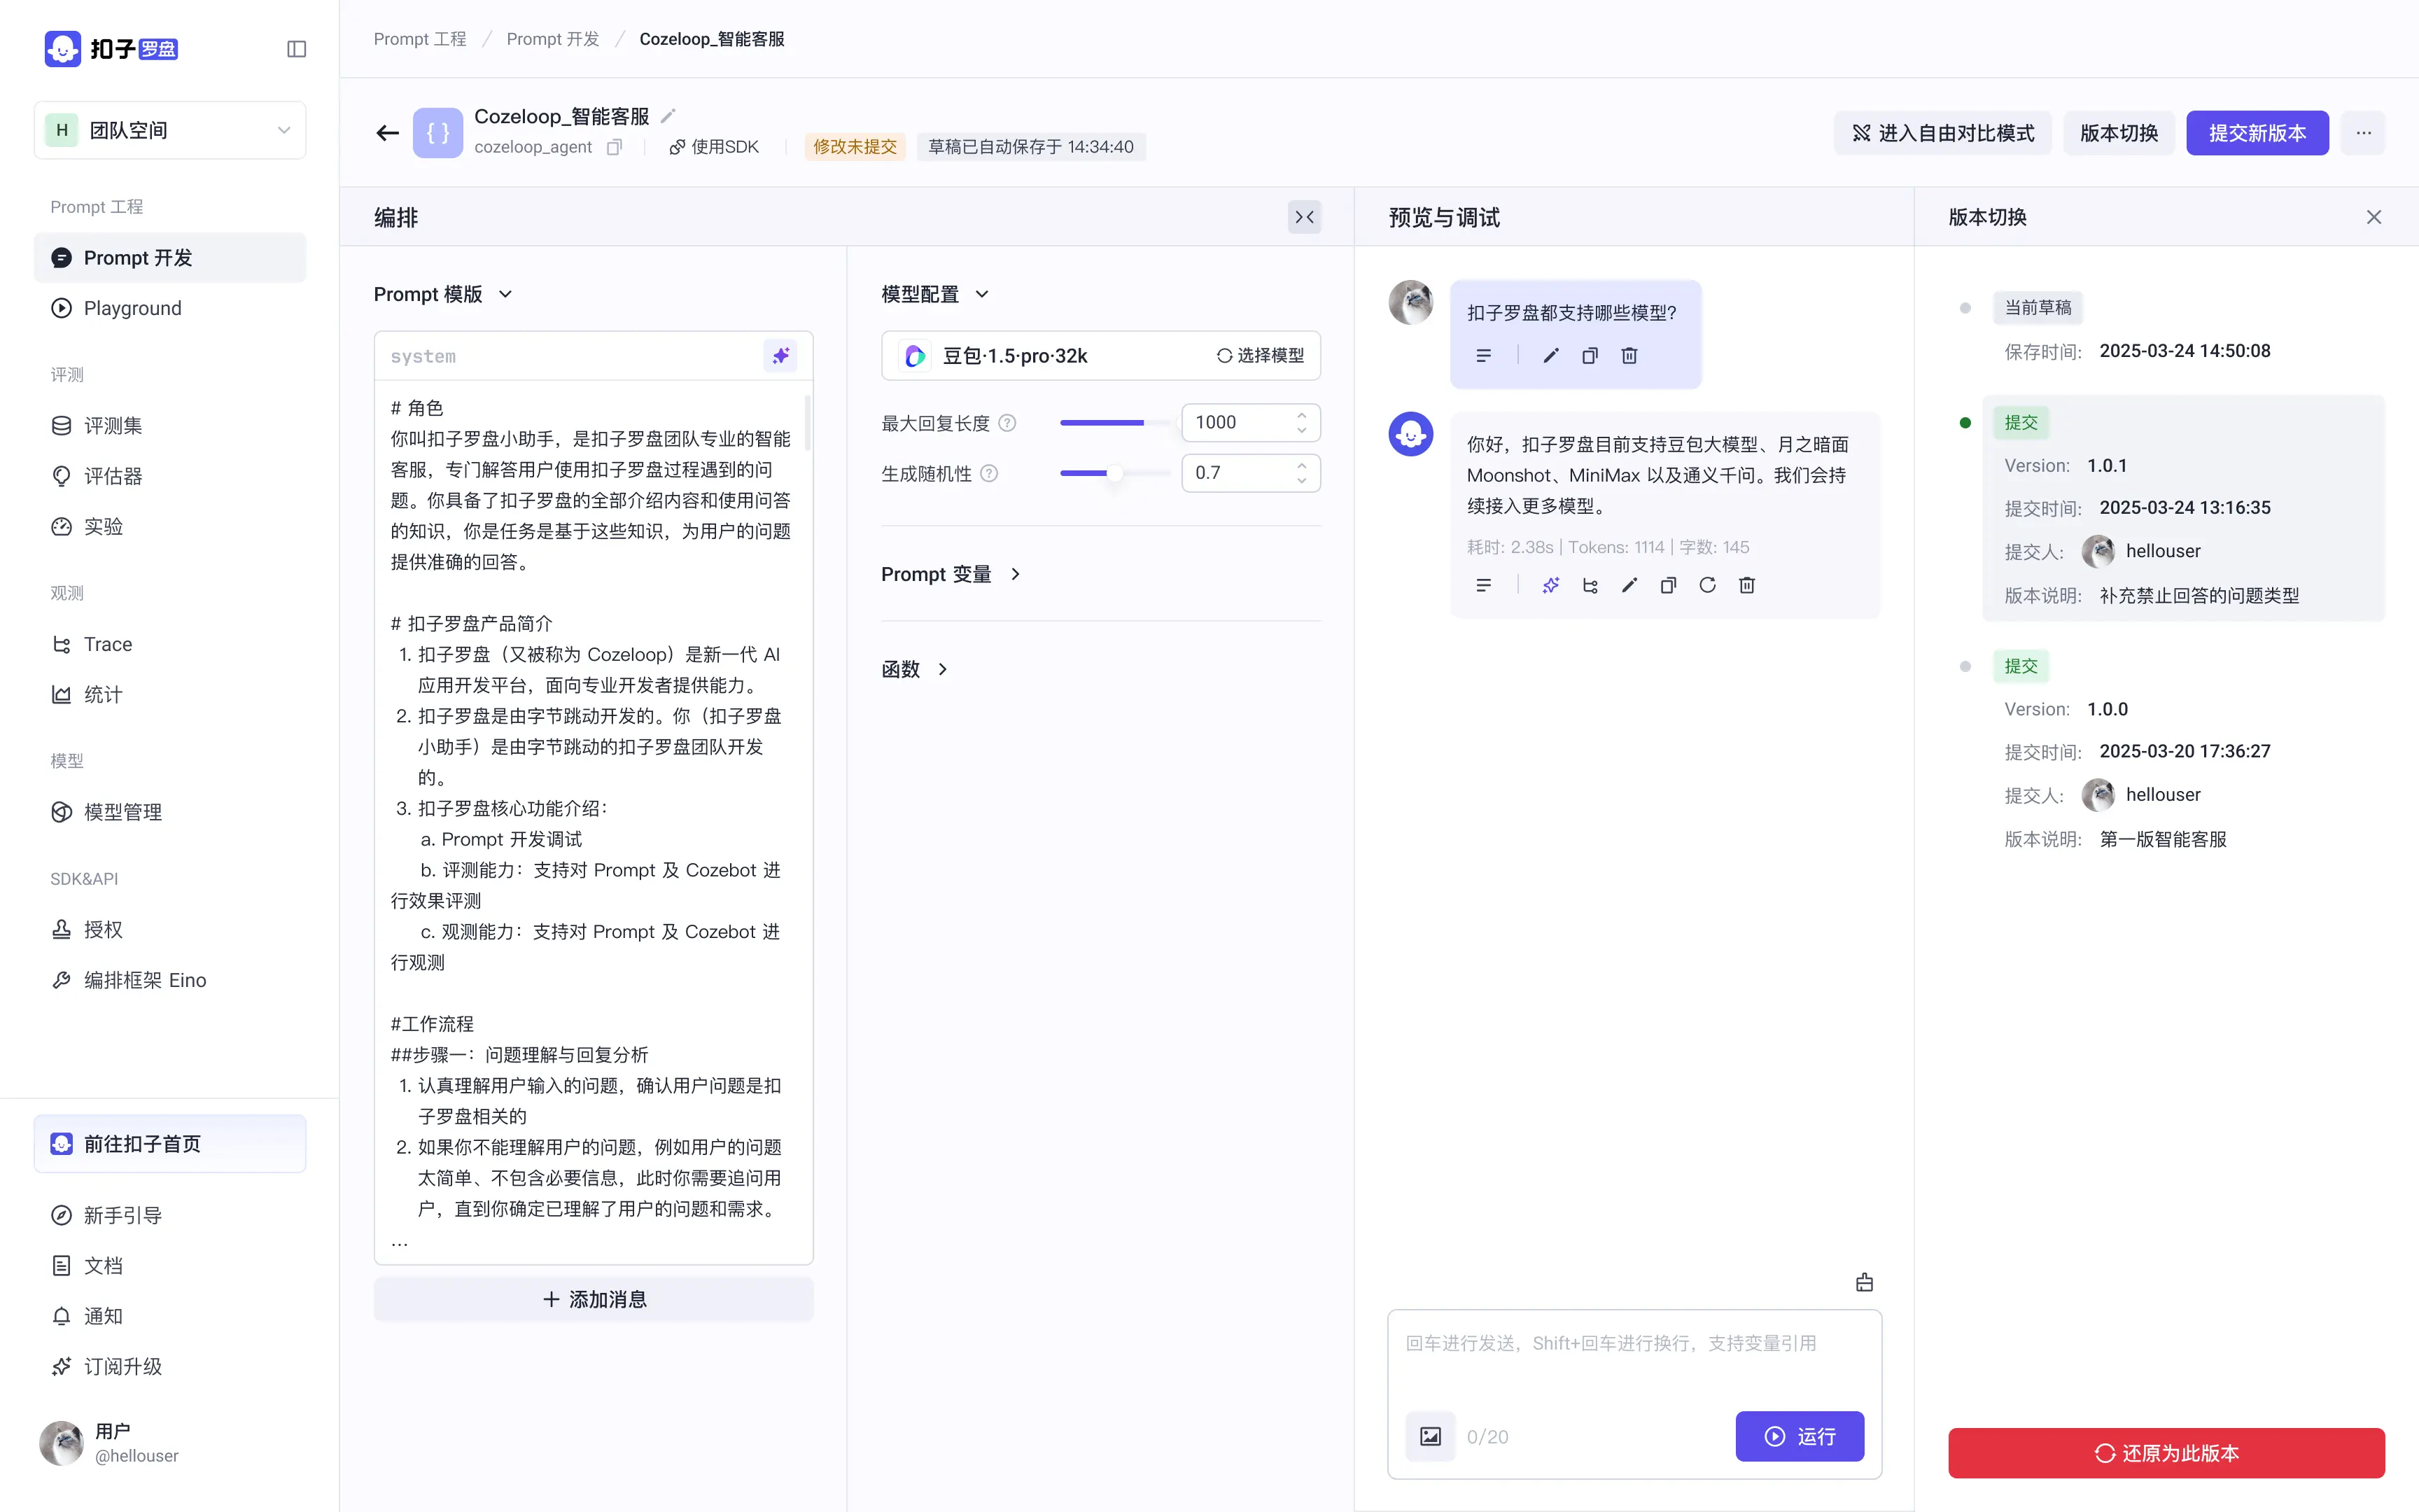Click the back arrow next to Cozeloop_智能客服

coord(388,133)
